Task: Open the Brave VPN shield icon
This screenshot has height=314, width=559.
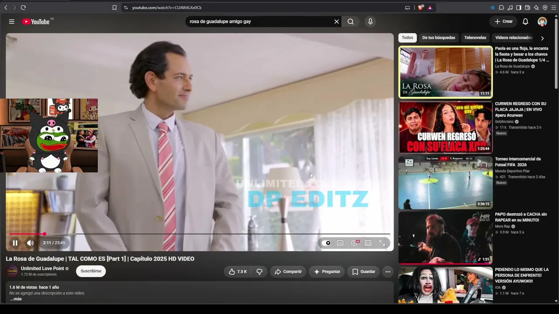Action: point(545,7)
